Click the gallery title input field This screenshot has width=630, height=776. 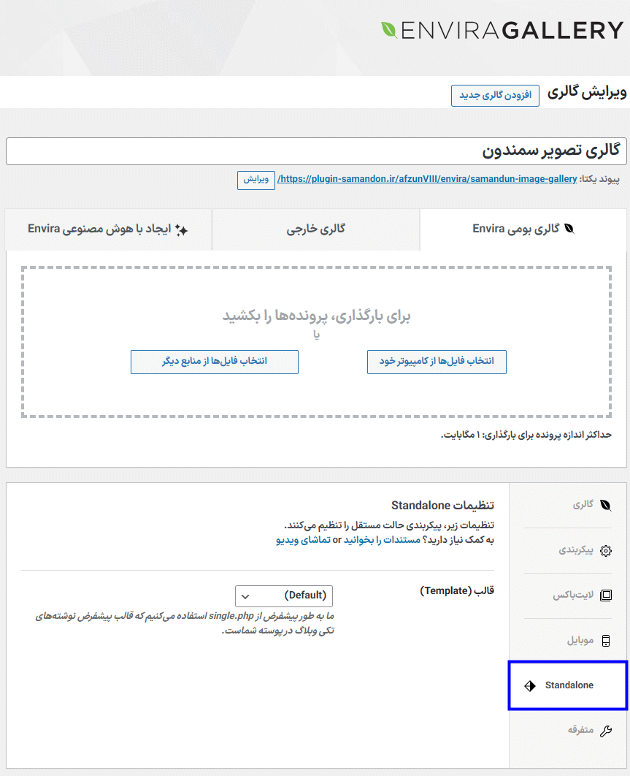(315, 151)
